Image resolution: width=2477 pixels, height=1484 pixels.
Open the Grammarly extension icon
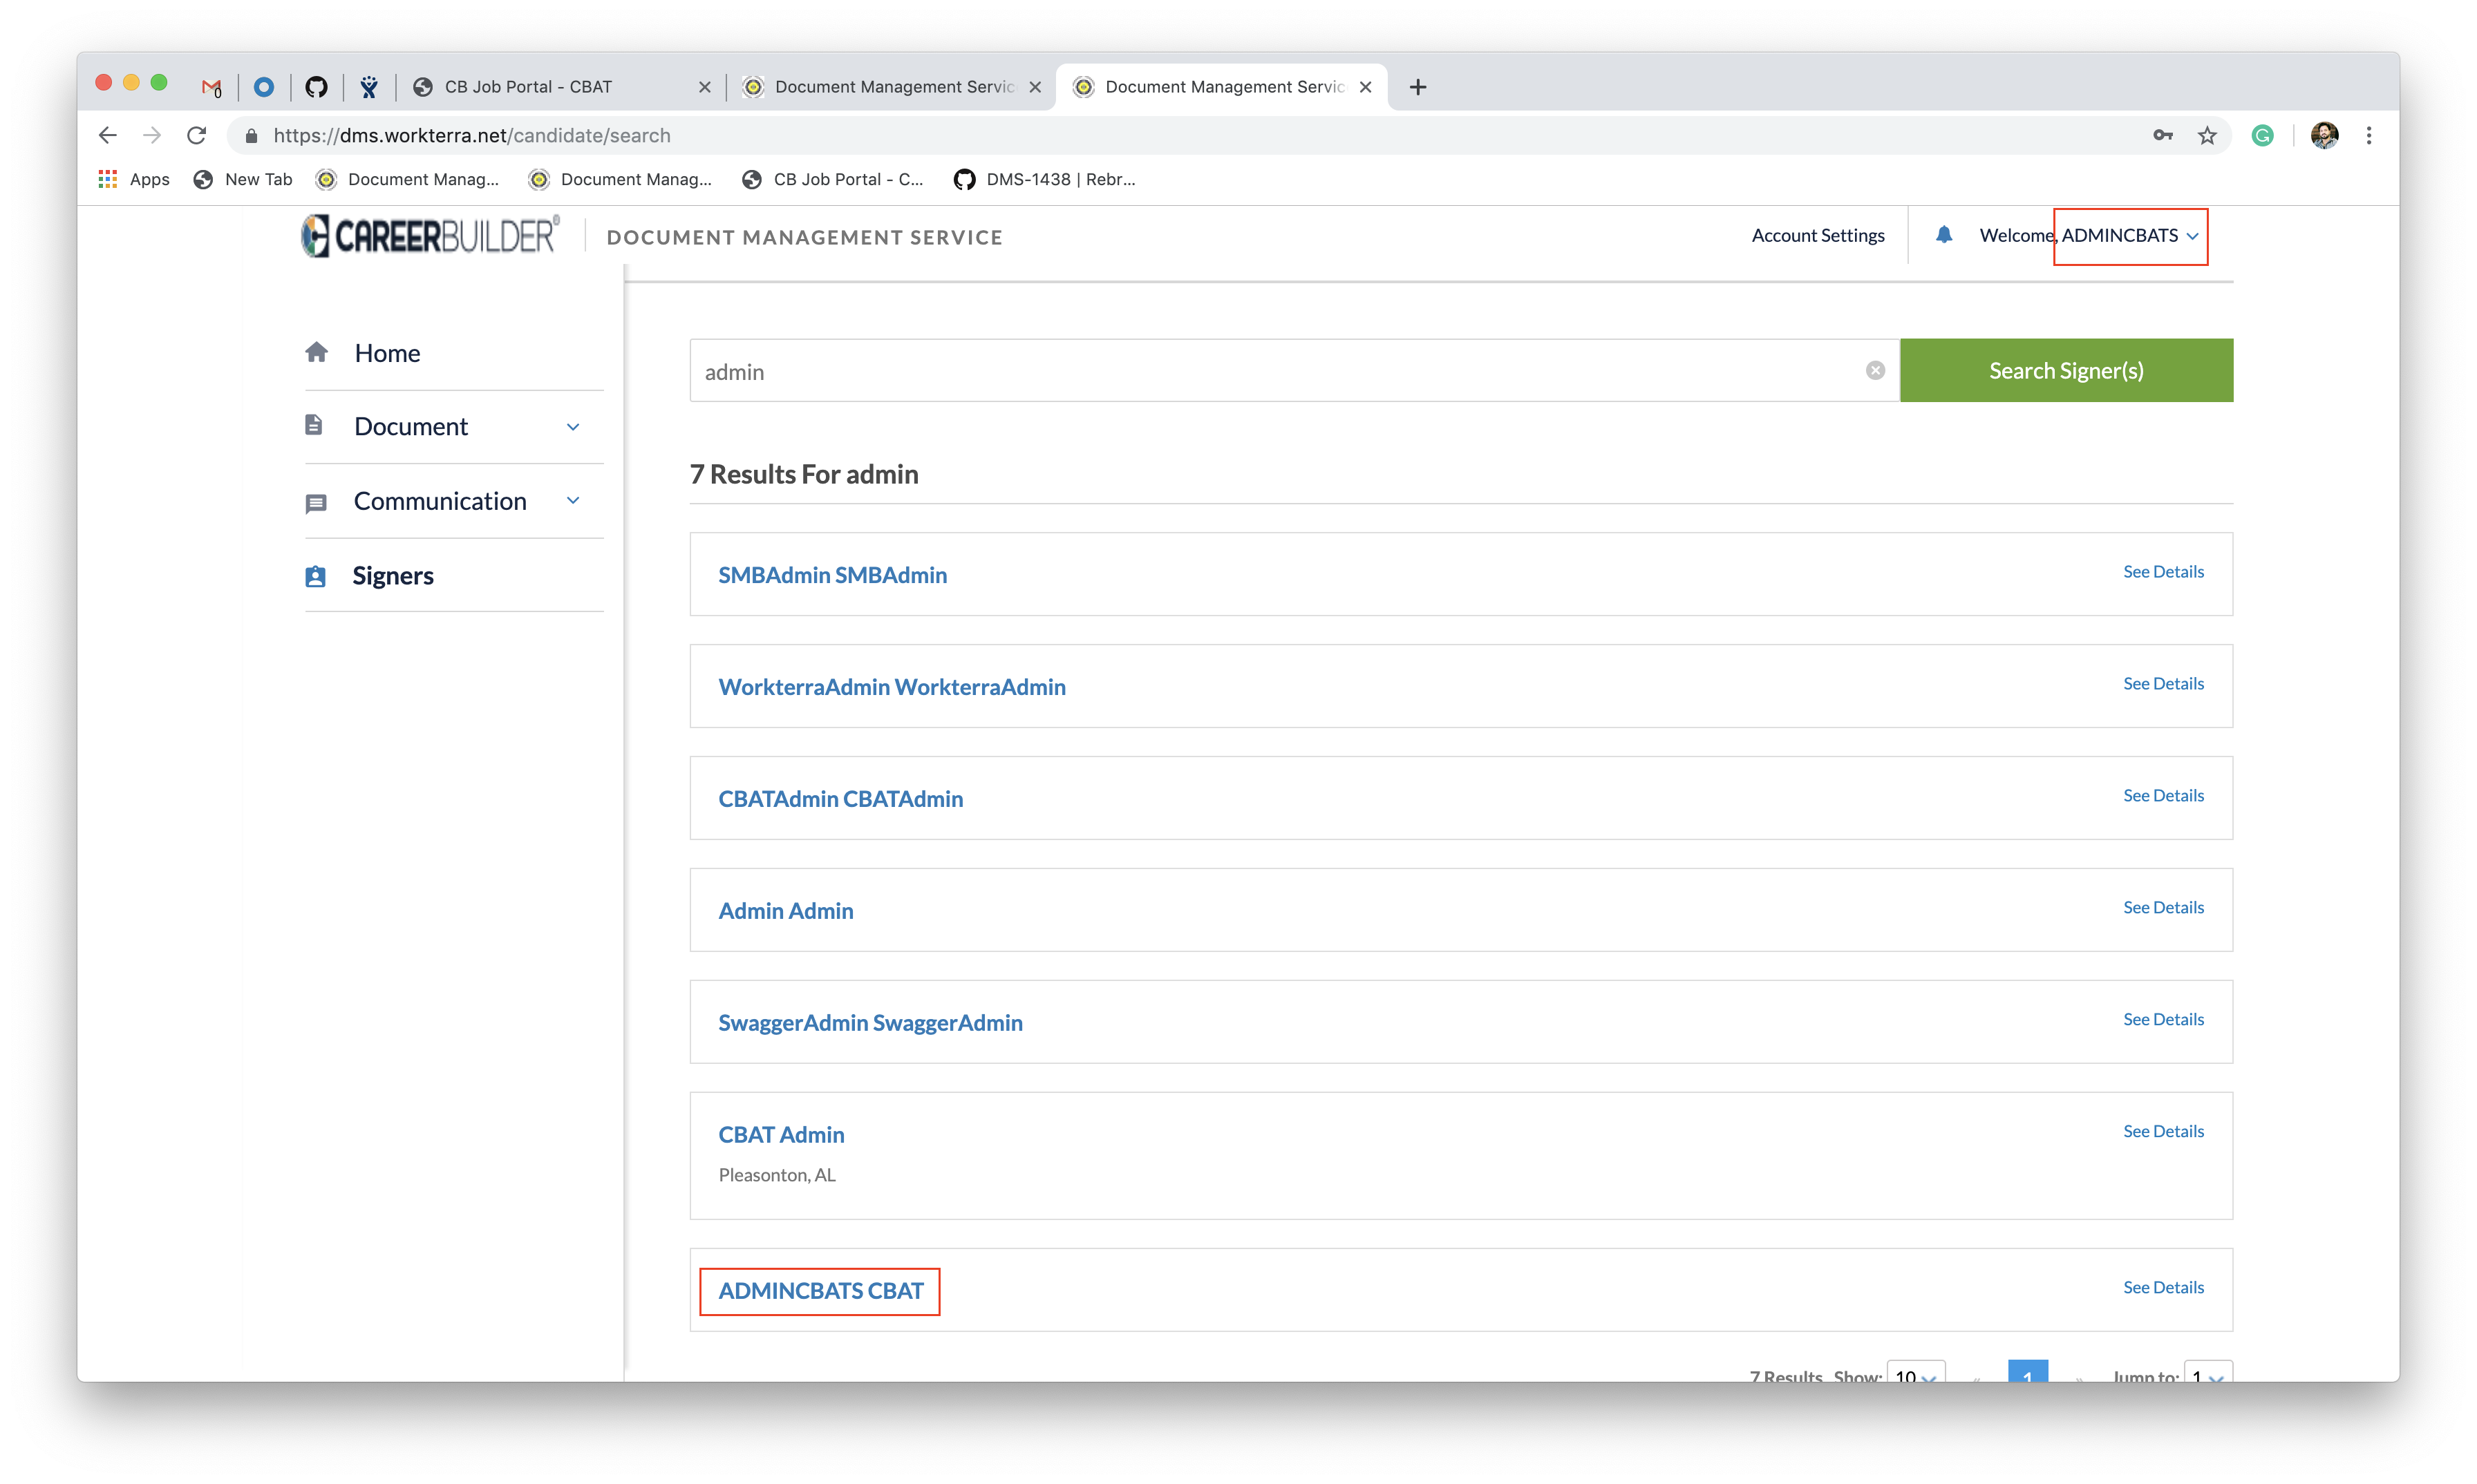pyautogui.click(x=2262, y=136)
